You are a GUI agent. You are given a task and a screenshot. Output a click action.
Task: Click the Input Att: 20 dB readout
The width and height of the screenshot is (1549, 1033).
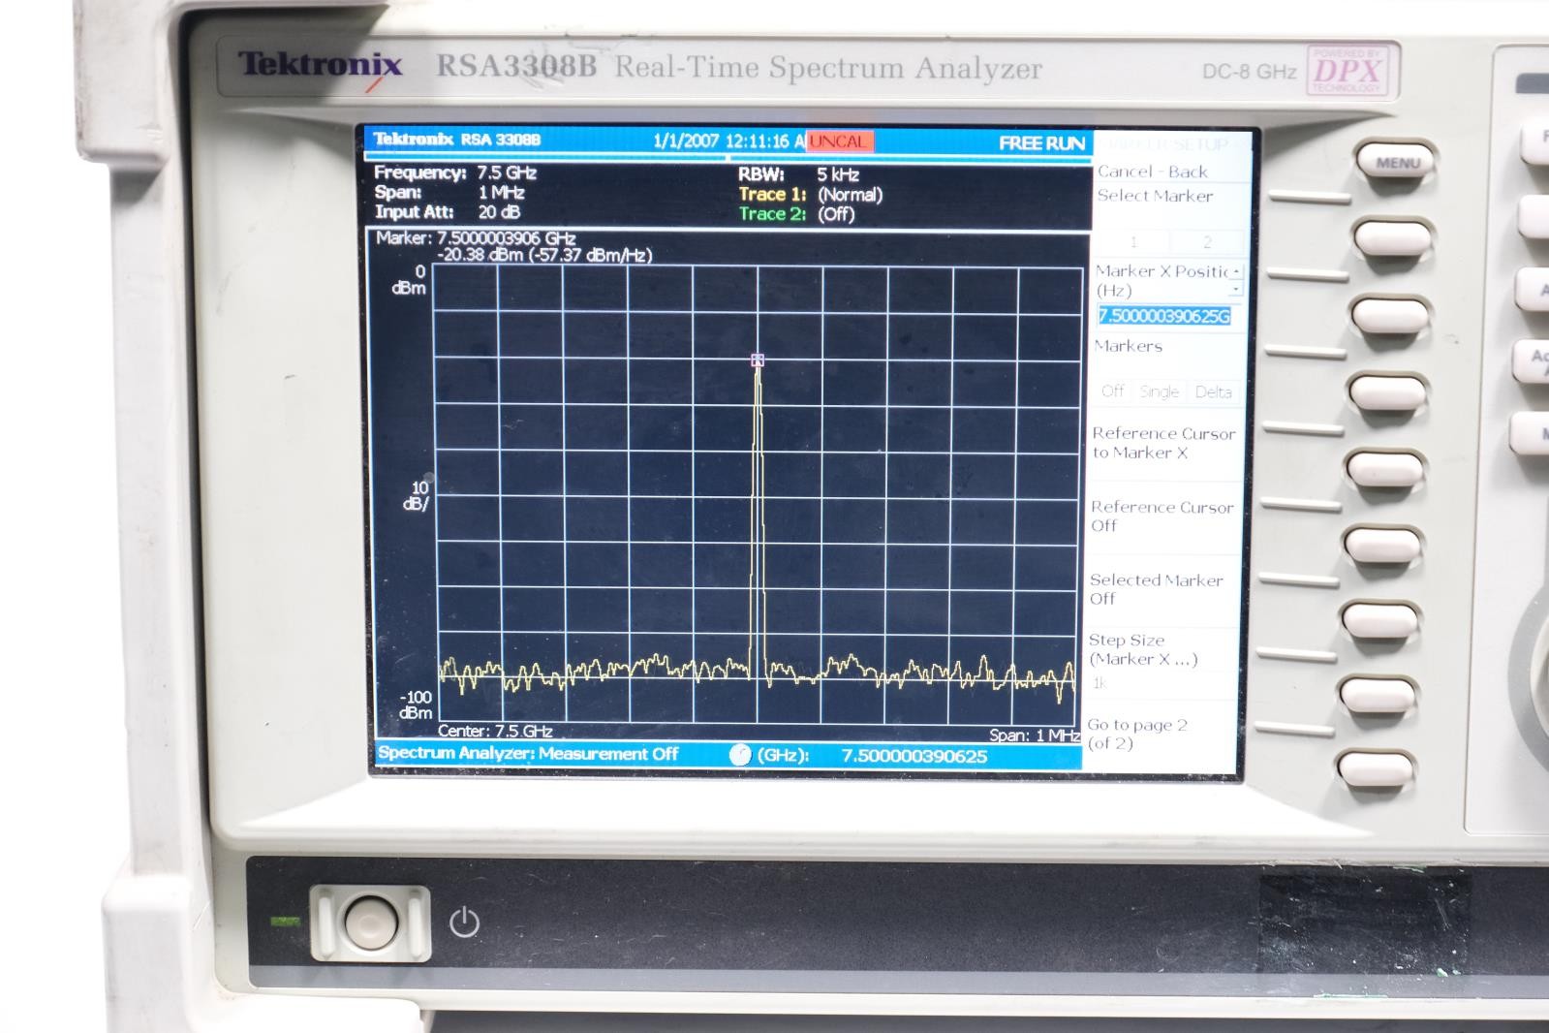pos(448,211)
